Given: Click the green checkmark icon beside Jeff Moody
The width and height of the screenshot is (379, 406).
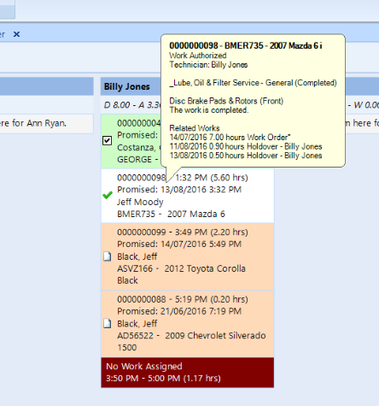Looking at the screenshot, I should tap(108, 195).
